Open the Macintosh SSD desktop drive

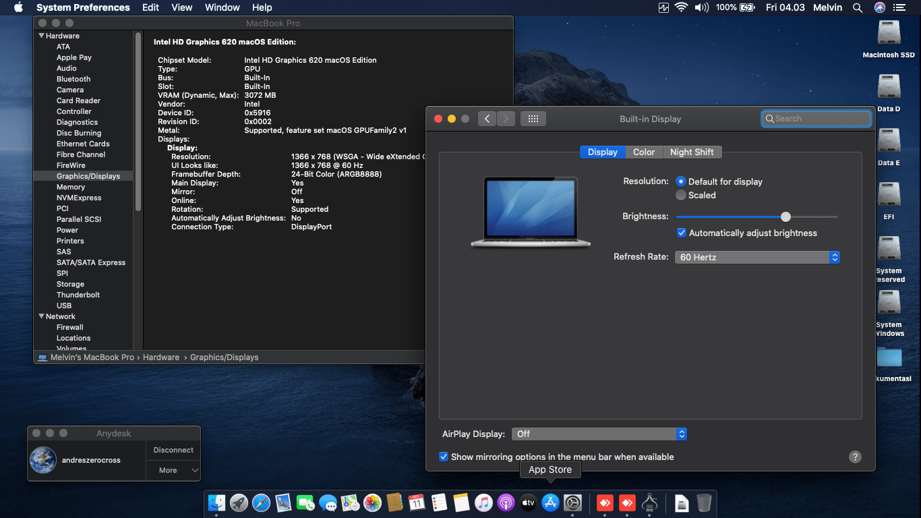click(x=889, y=34)
